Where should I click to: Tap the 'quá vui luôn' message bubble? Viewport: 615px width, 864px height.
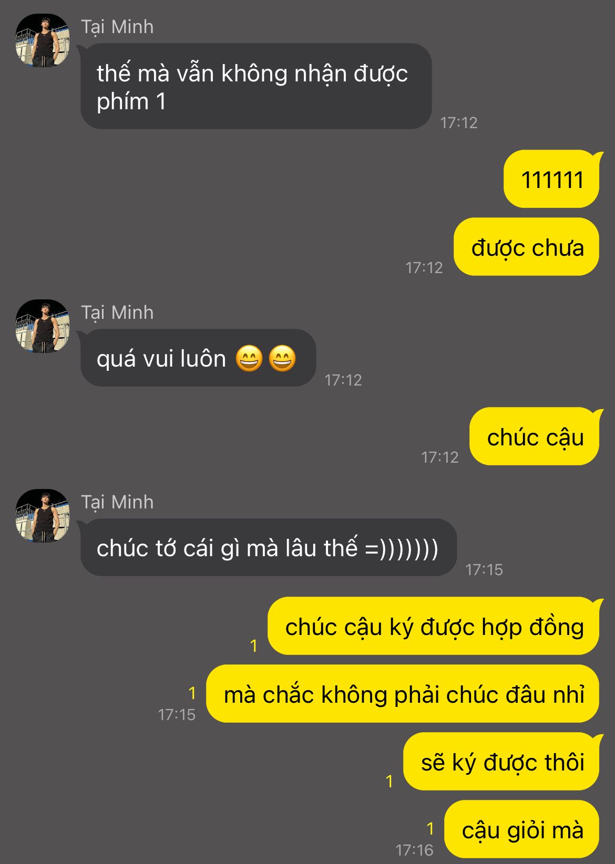198,358
